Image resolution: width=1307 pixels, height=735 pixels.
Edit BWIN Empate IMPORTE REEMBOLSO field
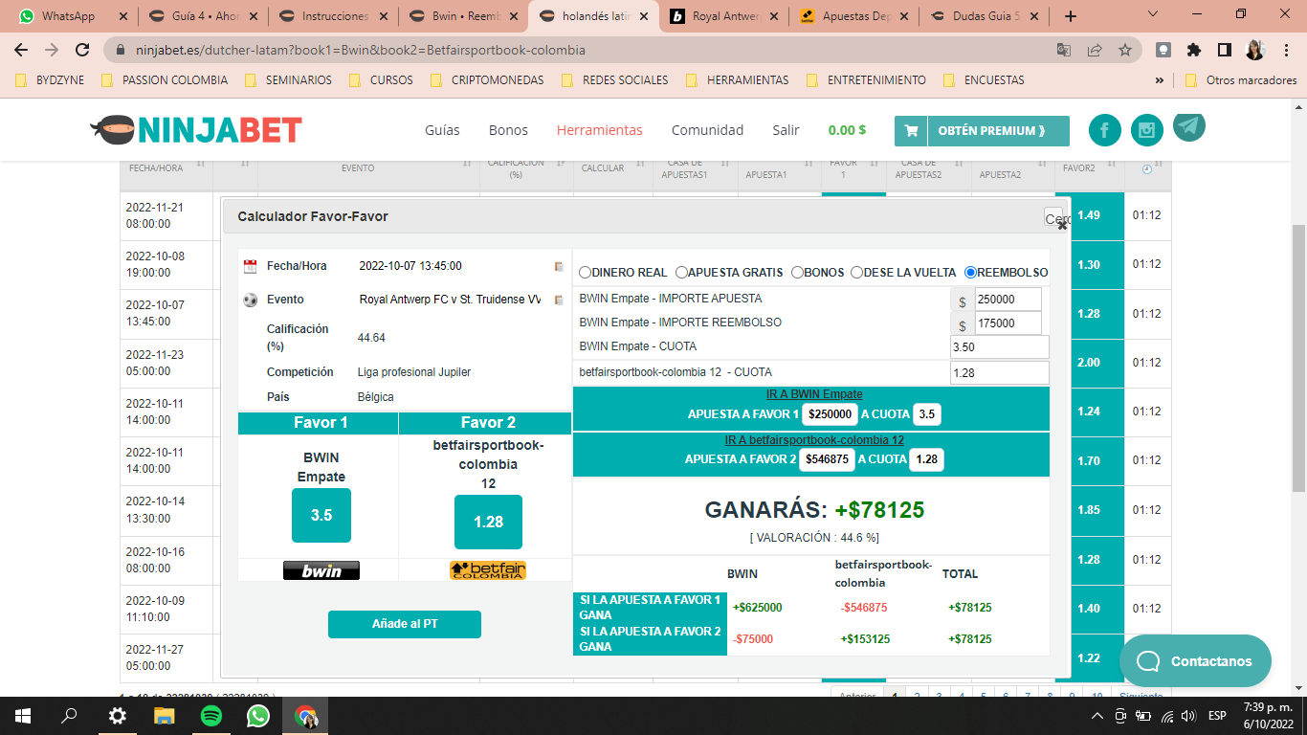[1008, 324]
